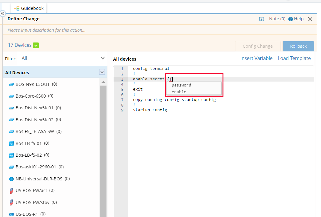Collapse the All Devices section chevron
Screen dimensions: 321x217
[102, 72]
